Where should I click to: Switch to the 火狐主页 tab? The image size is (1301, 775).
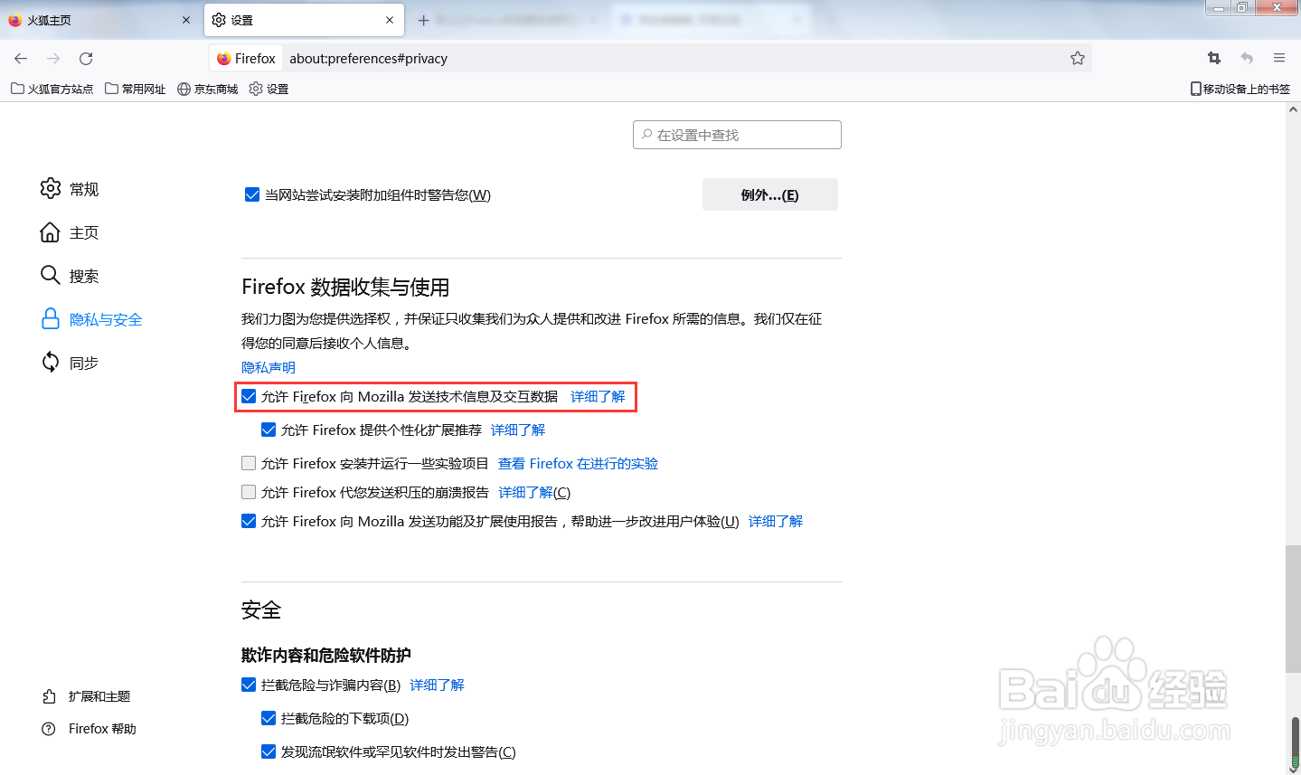click(99, 20)
